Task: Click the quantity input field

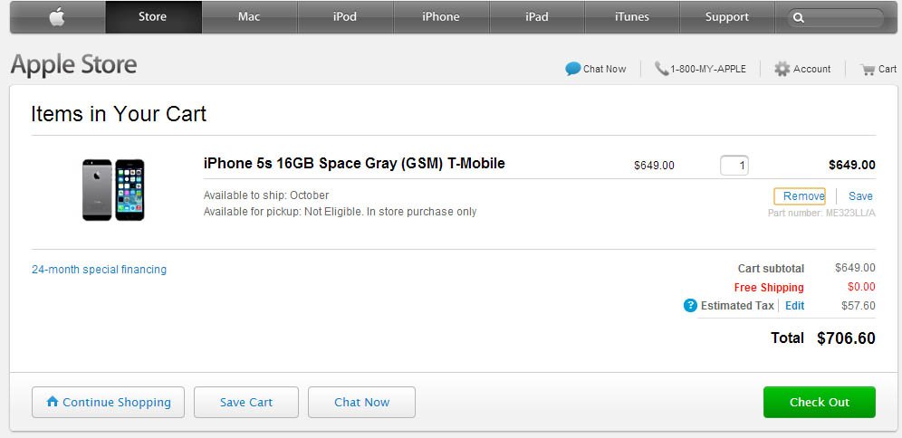Action: (x=734, y=166)
